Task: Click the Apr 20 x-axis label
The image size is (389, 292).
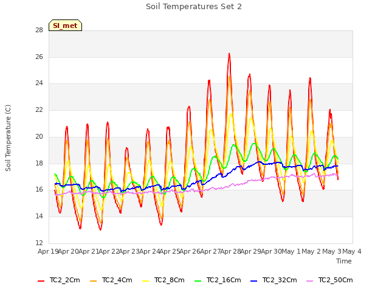Action: pos(69,251)
